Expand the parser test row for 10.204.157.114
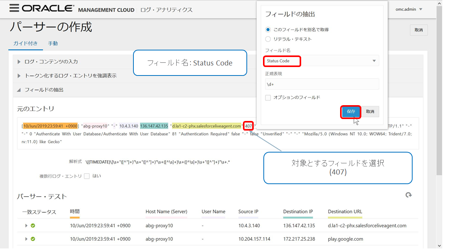 pos(26,239)
